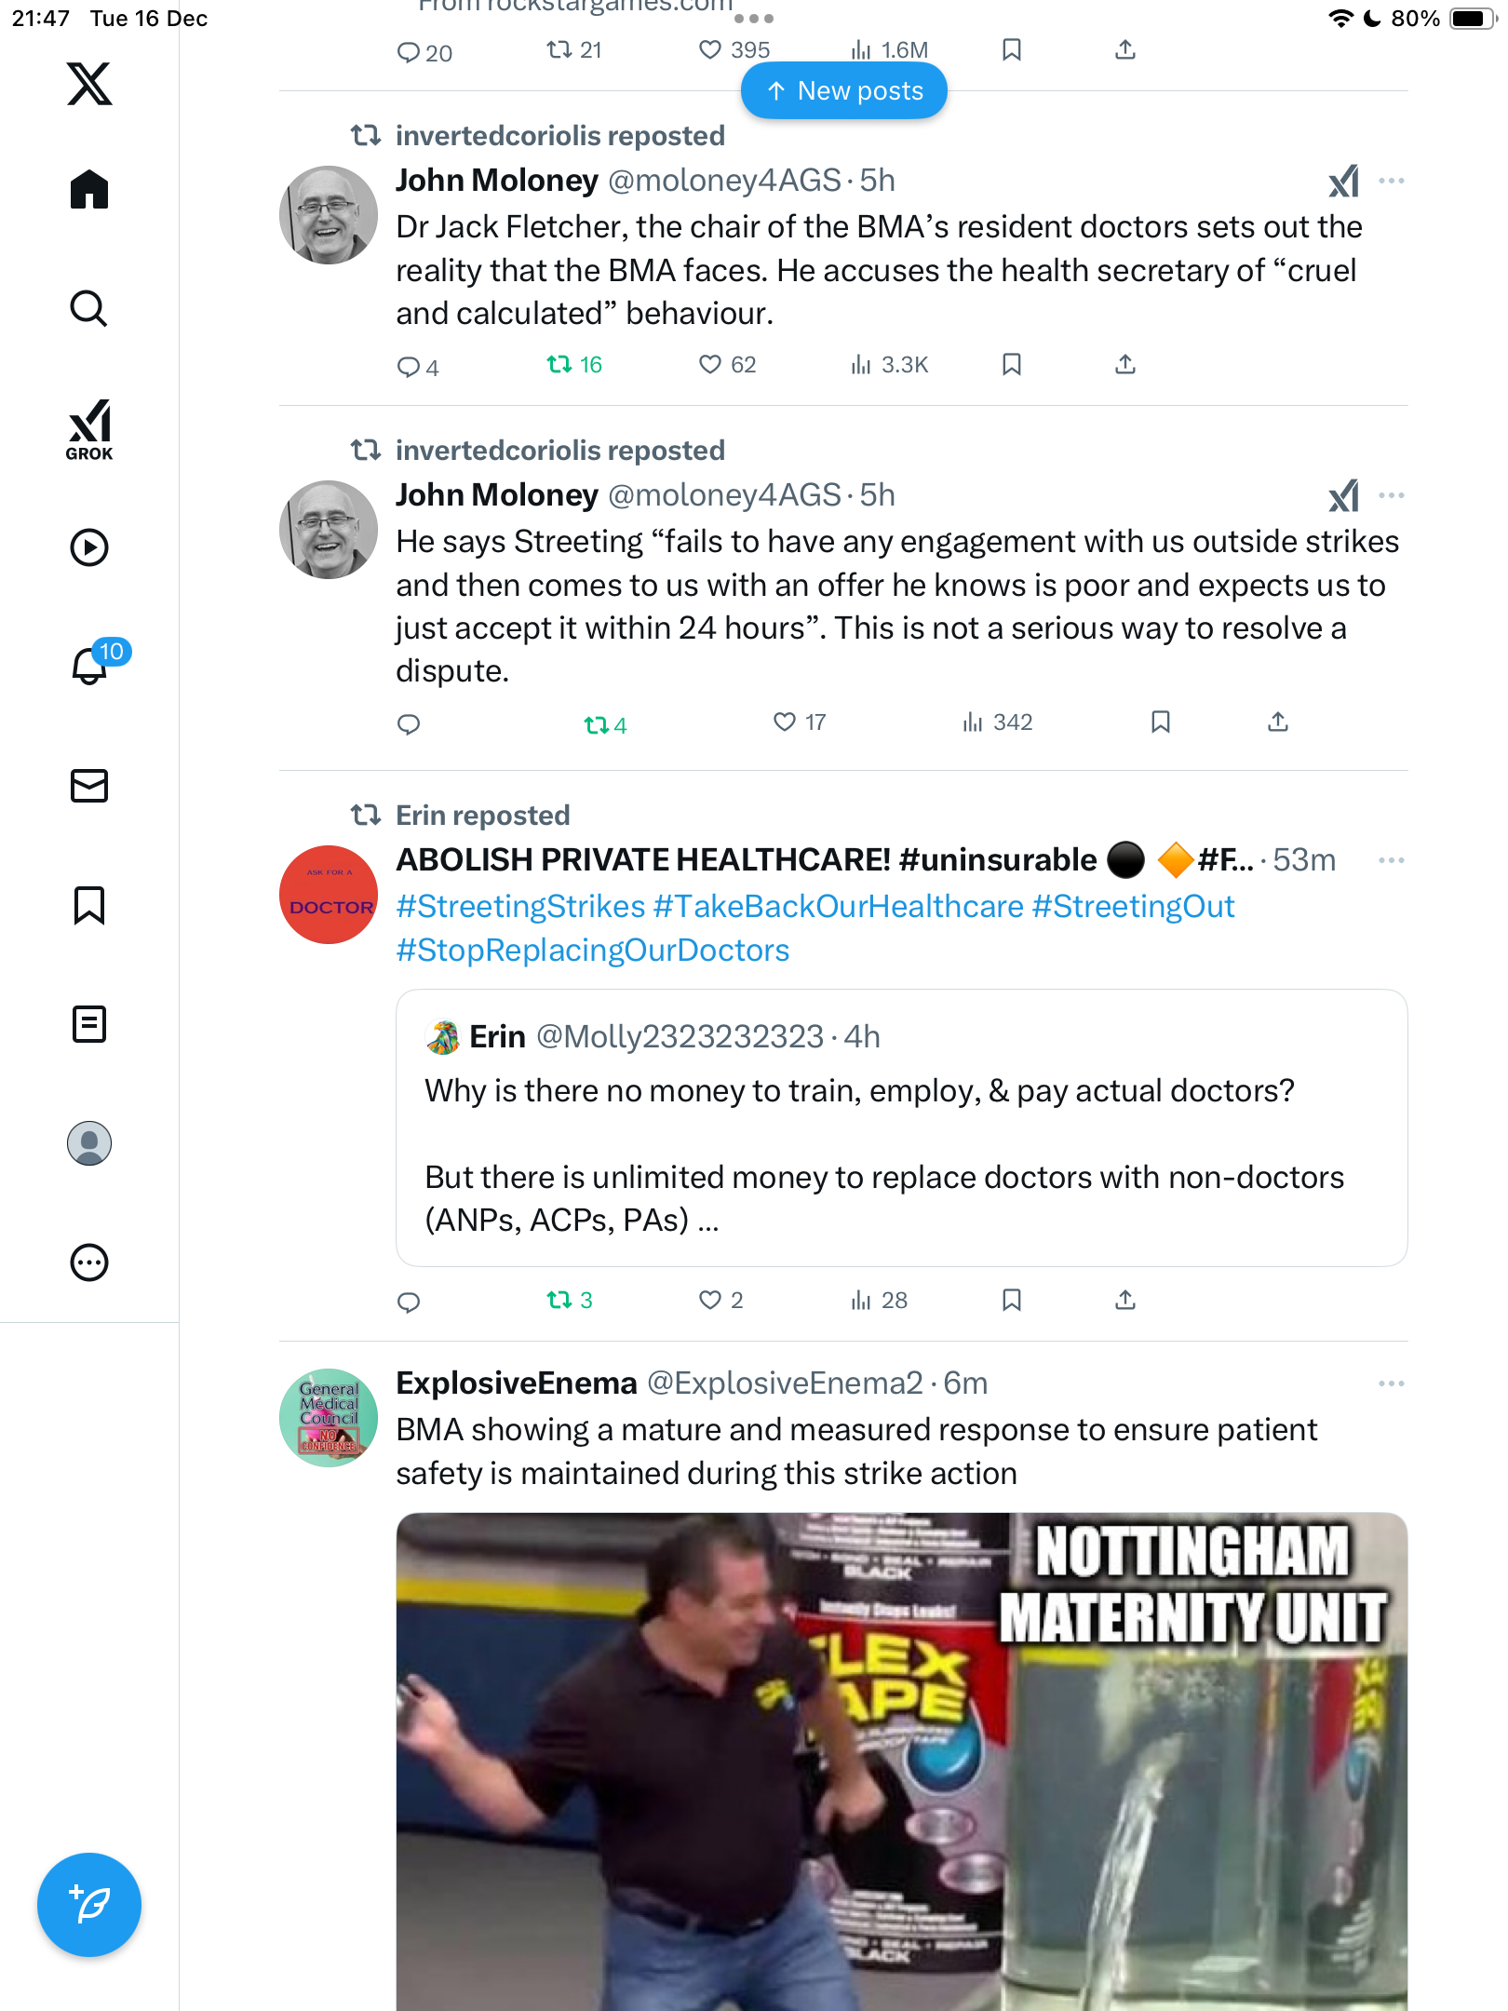Undo repost on Erin's quoted post

(x=559, y=1300)
